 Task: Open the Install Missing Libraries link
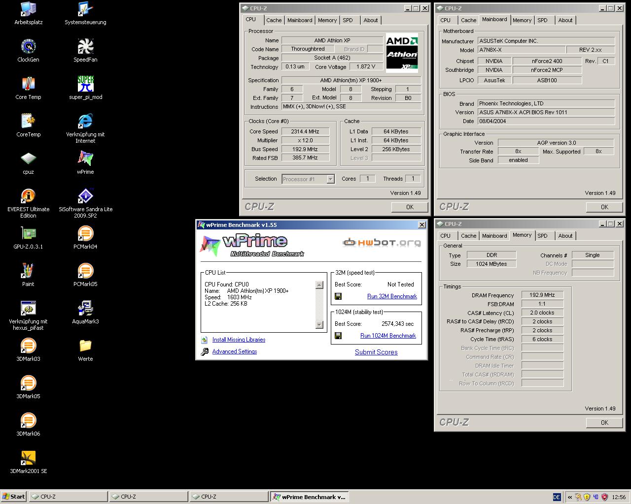point(239,340)
